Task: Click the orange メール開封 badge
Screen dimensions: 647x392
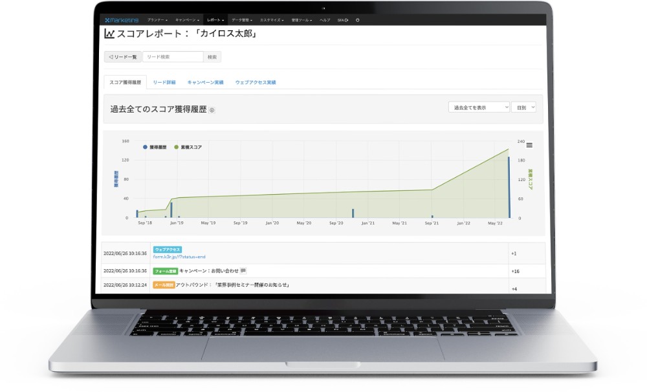Action: (163, 285)
